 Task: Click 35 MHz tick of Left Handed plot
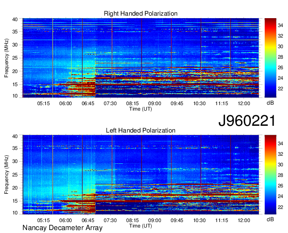(15, 148)
